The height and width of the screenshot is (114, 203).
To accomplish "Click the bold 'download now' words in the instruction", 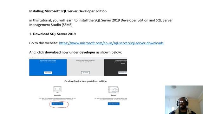I will point(56,52).
